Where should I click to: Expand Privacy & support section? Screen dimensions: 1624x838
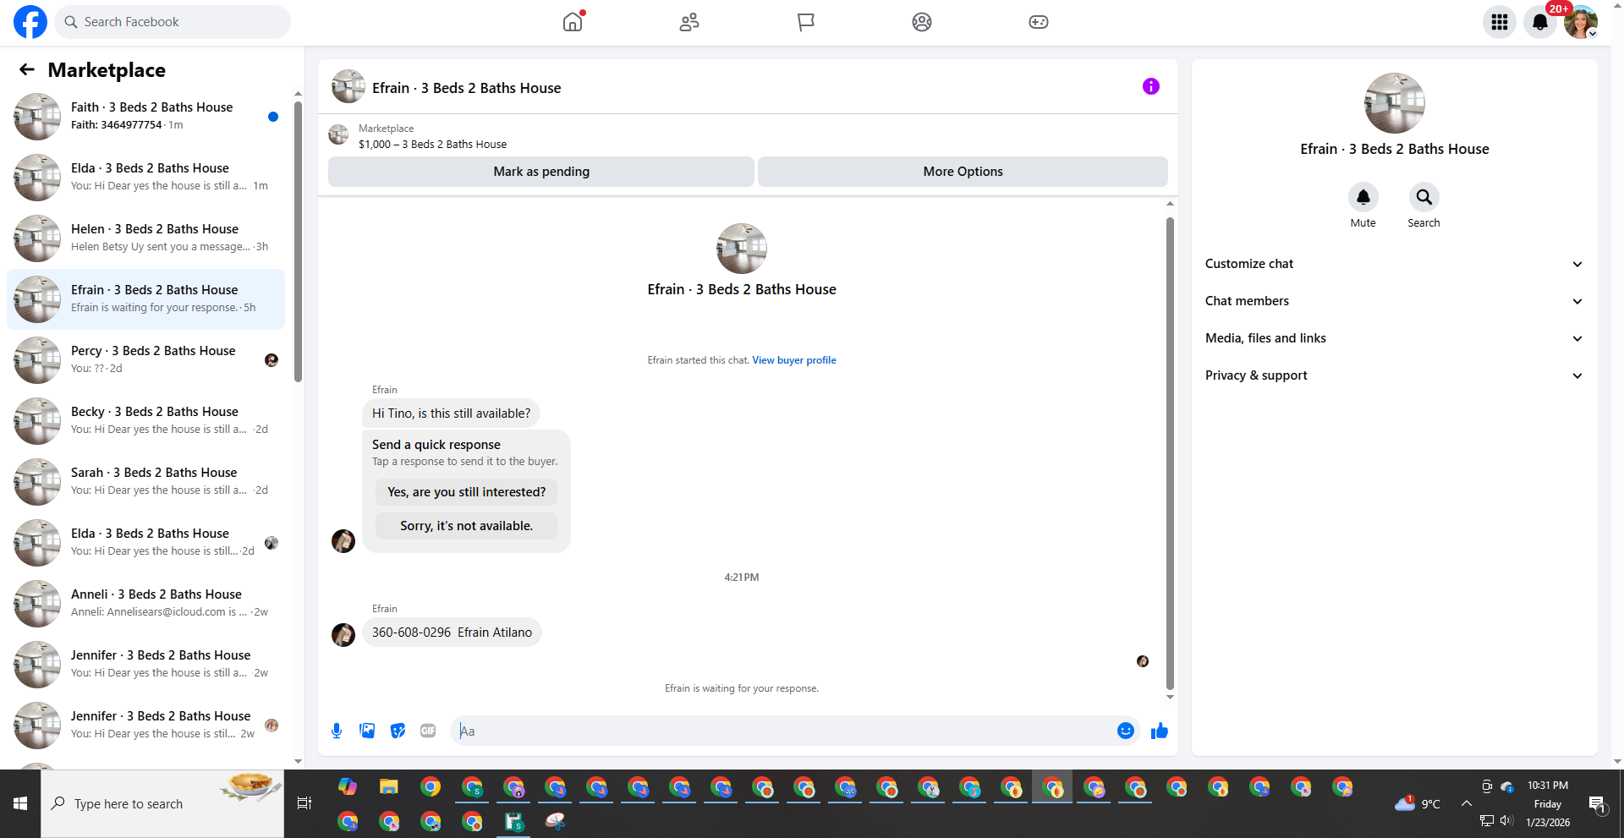coord(1394,375)
